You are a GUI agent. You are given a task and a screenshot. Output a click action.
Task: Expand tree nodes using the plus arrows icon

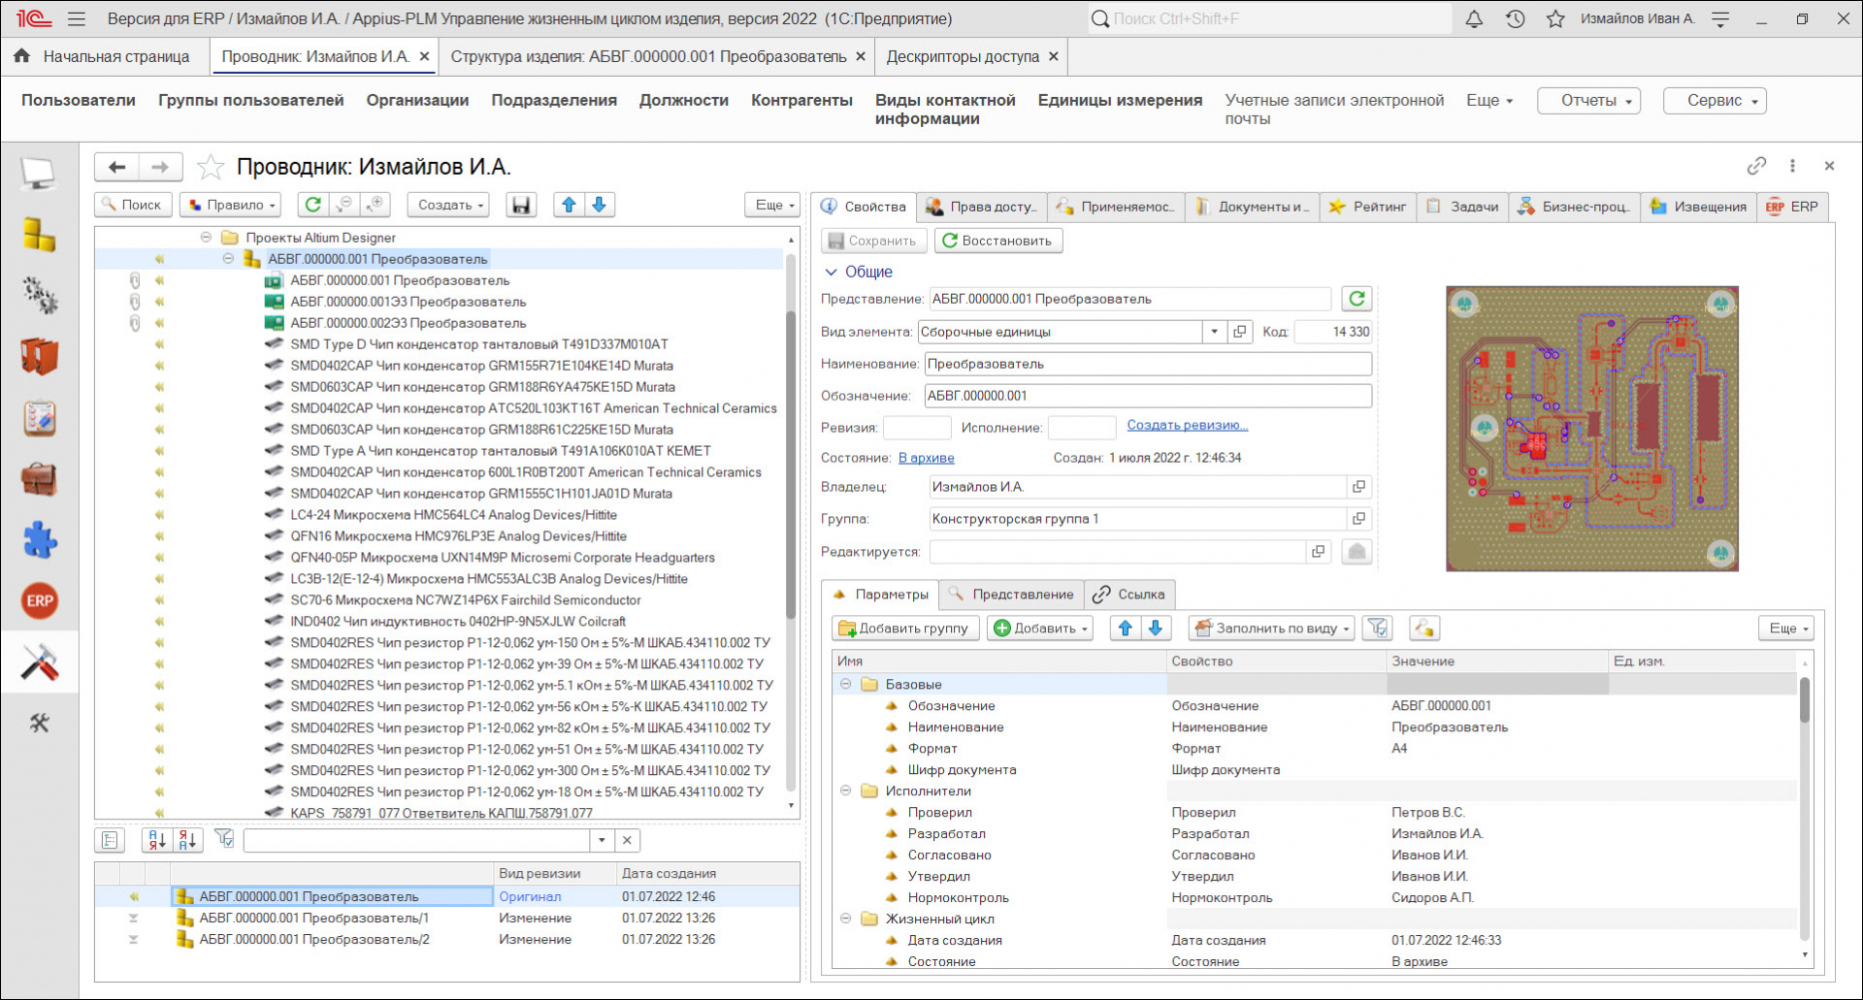click(375, 205)
